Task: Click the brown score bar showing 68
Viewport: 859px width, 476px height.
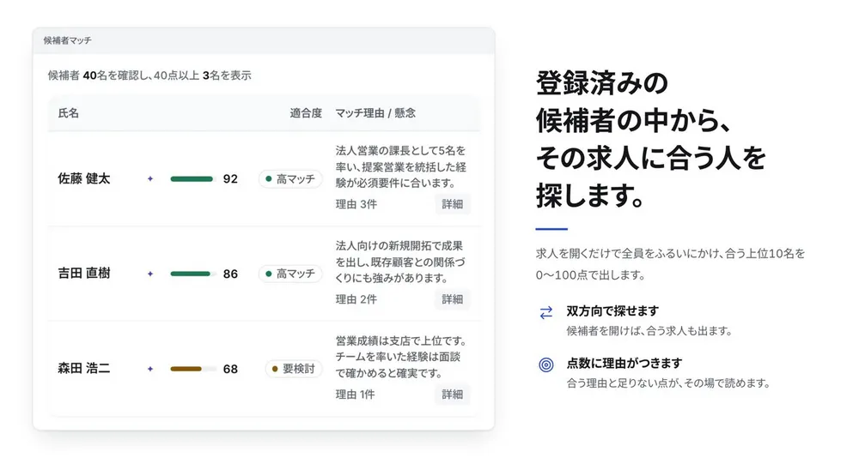Action: pyautogui.click(x=192, y=369)
